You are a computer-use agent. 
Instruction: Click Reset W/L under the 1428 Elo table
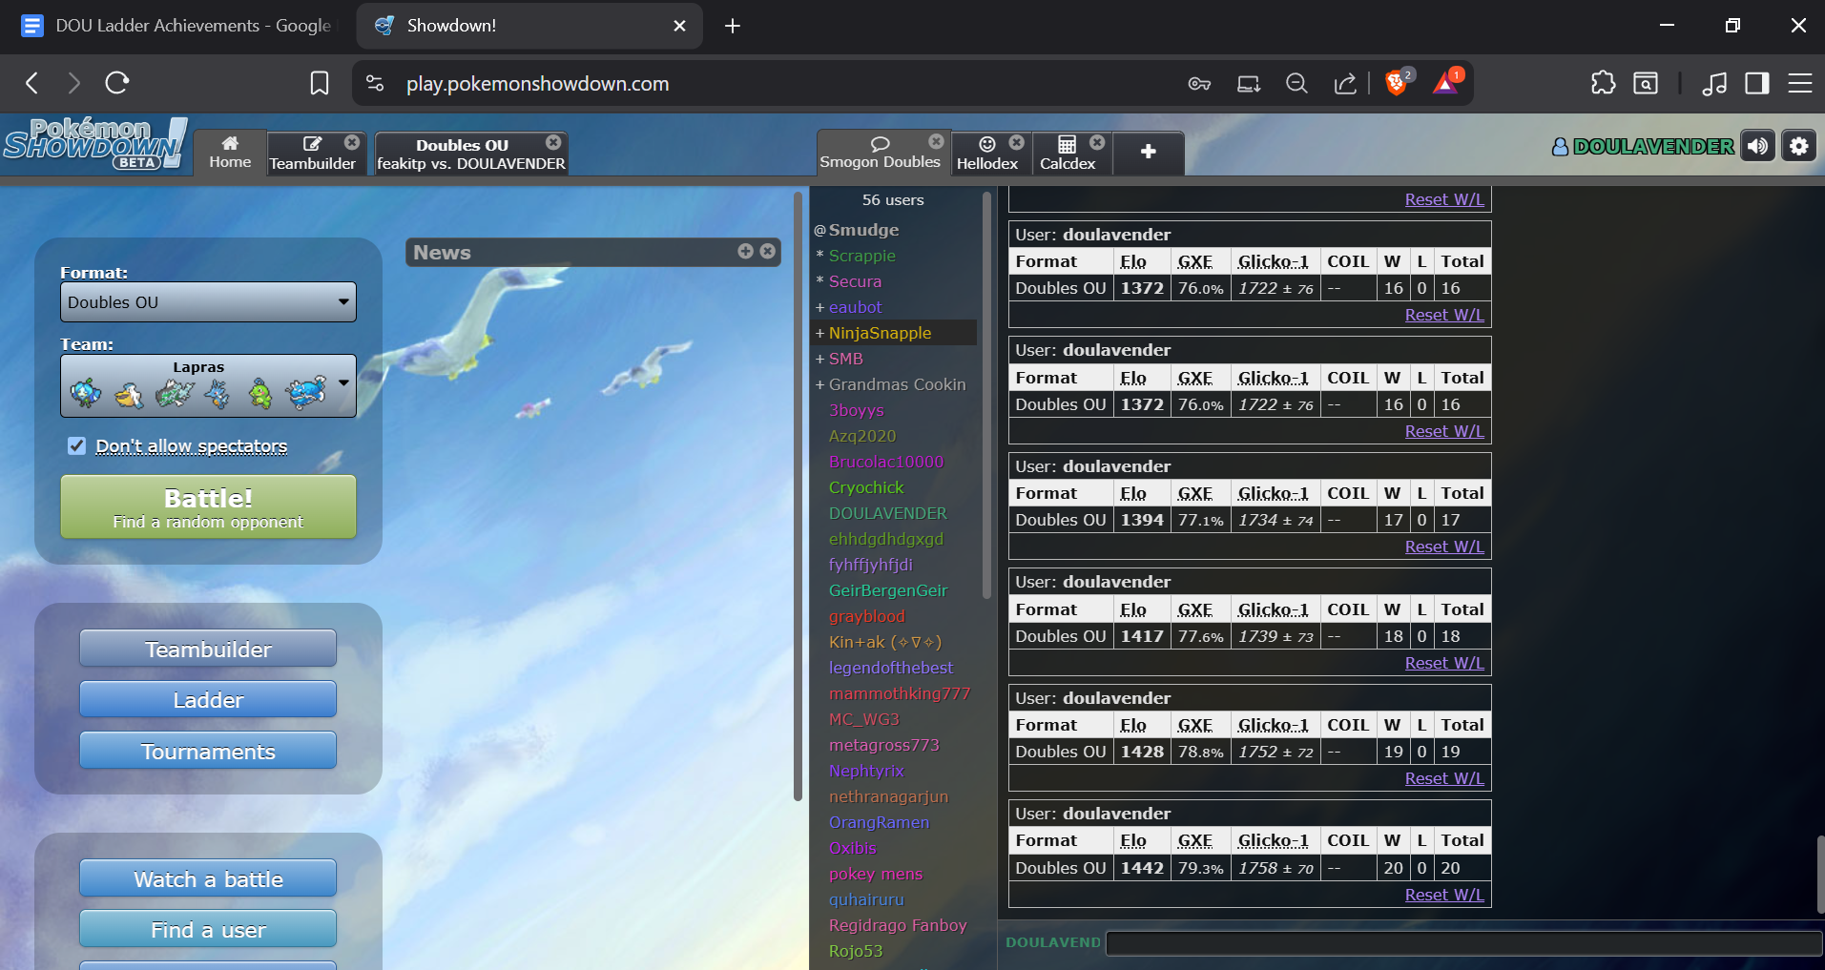[1444, 778]
